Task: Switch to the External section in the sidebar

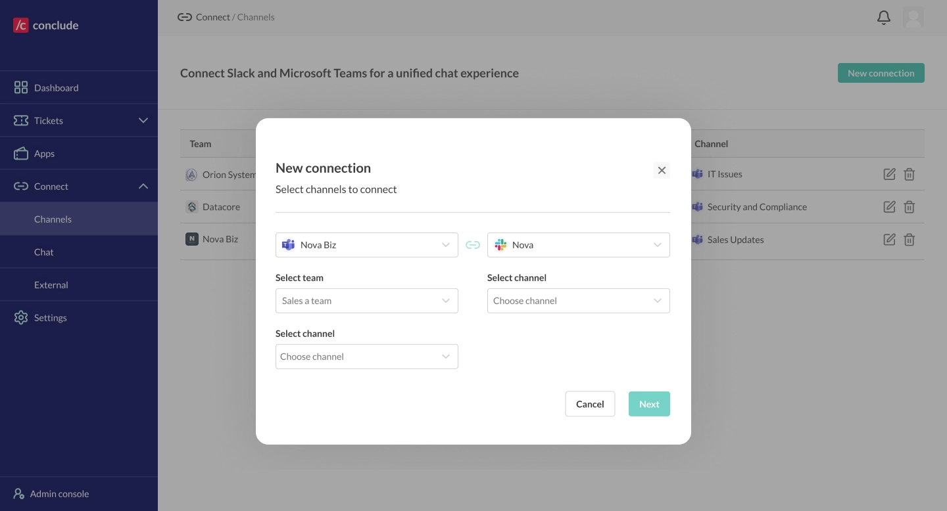Action: (x=51, y=284)
